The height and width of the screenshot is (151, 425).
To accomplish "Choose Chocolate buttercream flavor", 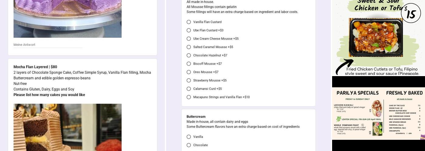I will [189, 145].
